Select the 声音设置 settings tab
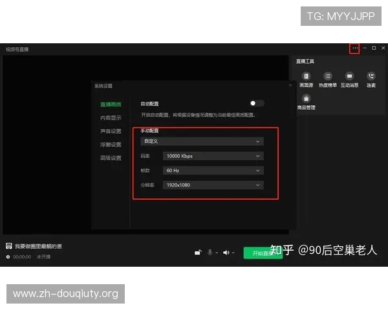388x310 pixels. pyautogui.click(x=111, y=131)
